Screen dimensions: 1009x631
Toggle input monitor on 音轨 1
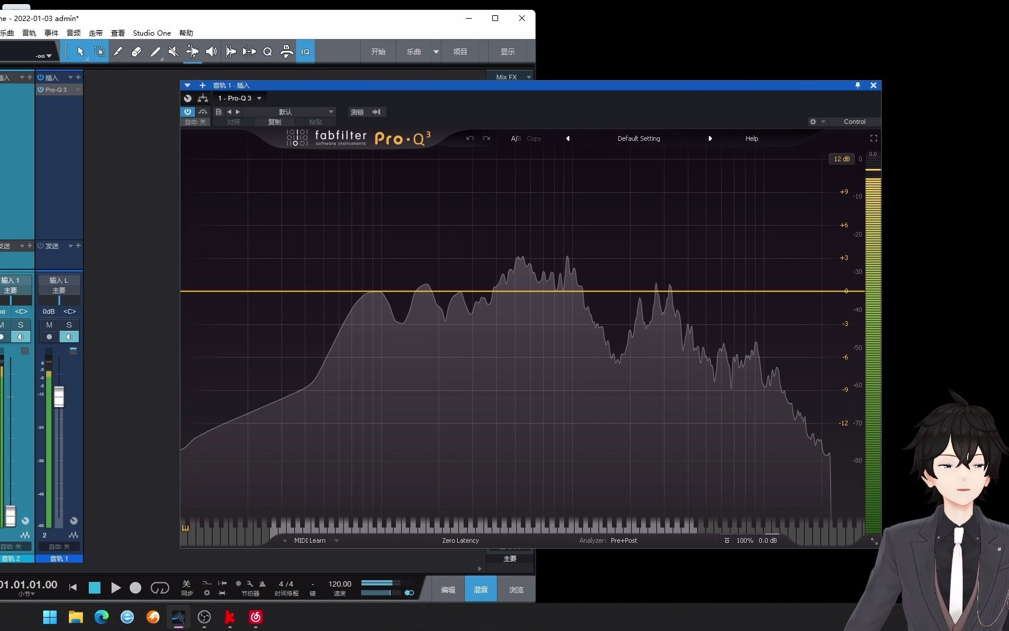coord(69,337)
